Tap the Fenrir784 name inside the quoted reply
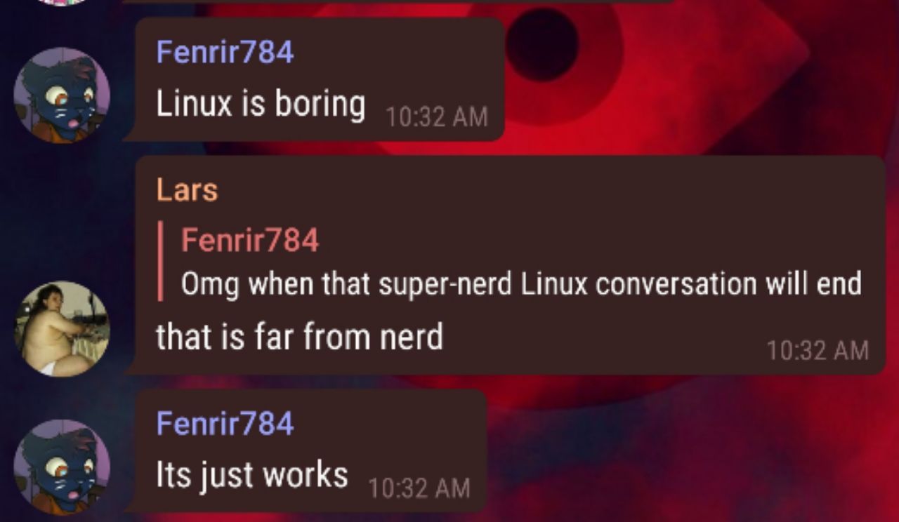899x522 pixels. (250, 240)
